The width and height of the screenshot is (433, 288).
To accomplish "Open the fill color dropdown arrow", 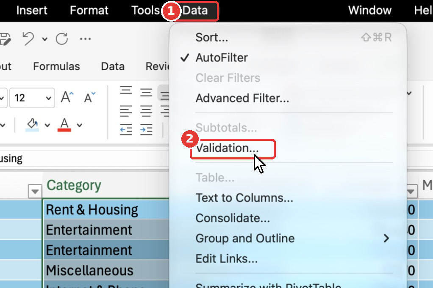I will pyautogui.click(x=47, y=126).
